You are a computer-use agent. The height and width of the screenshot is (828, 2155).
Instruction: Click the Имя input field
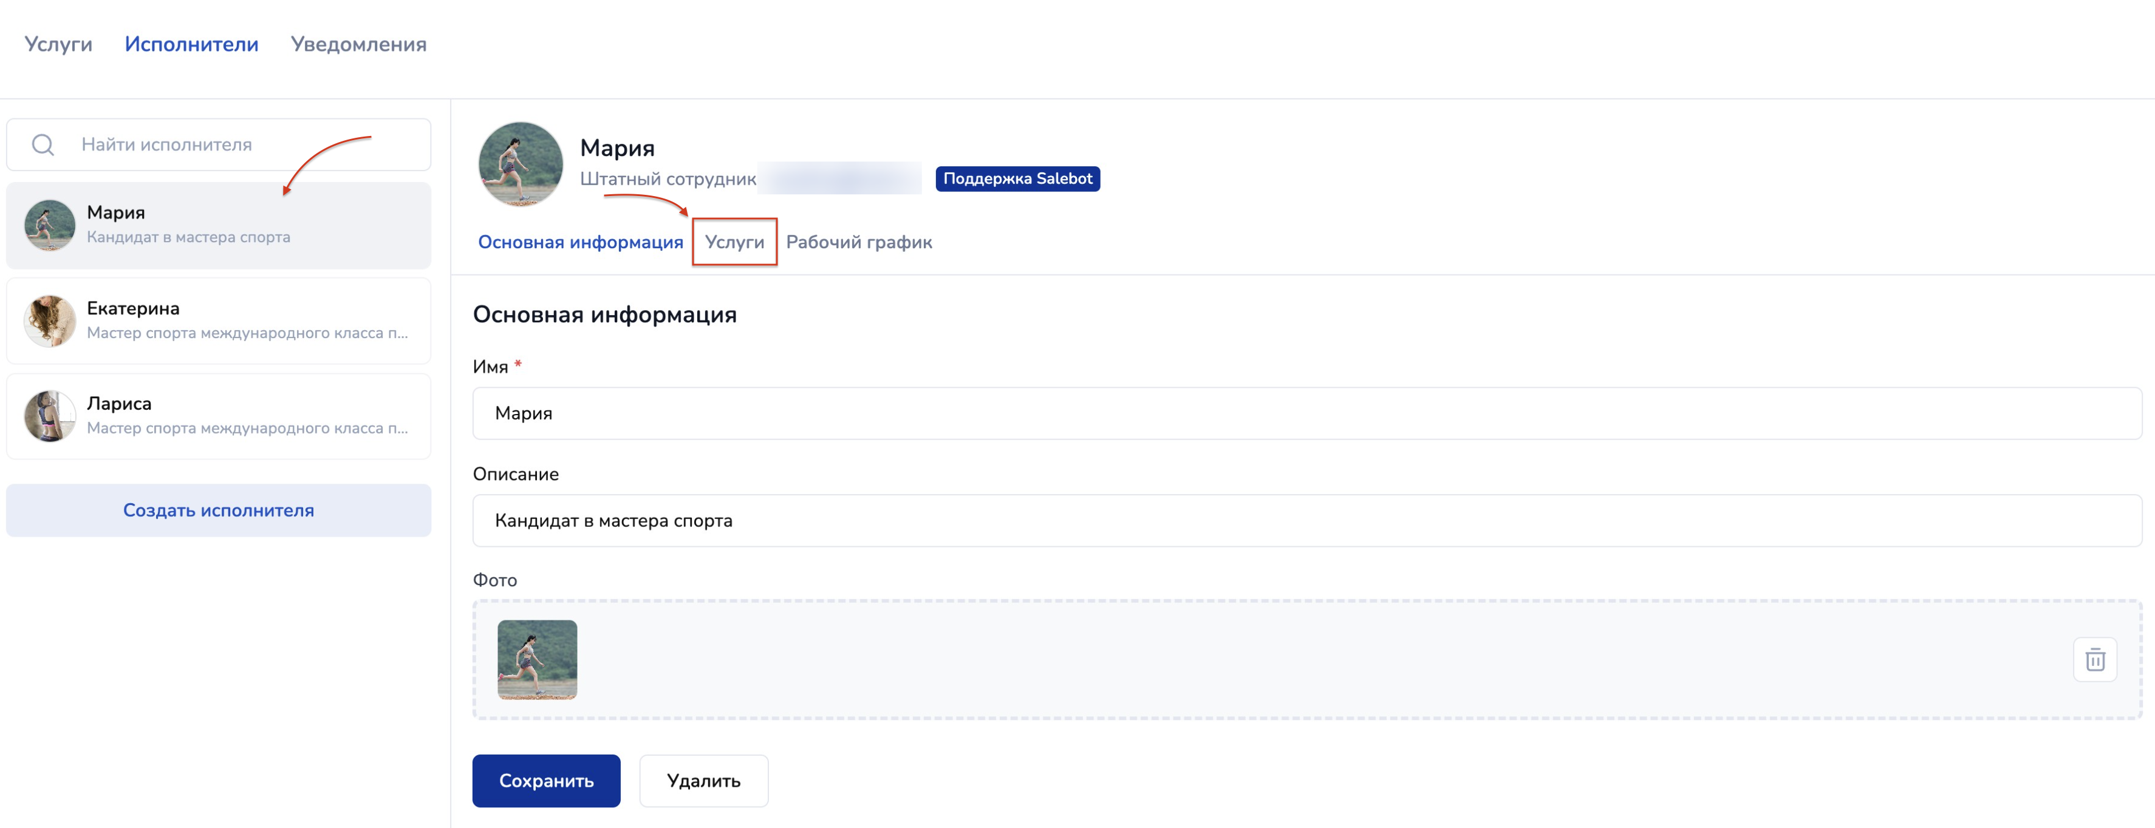[x=1306, y=413]
